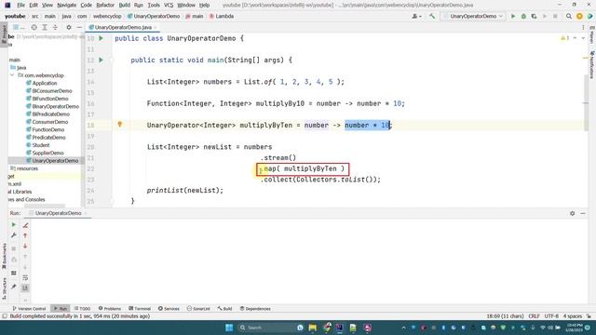
Task: Open the Problems tool window
Action: click(110, 308)
